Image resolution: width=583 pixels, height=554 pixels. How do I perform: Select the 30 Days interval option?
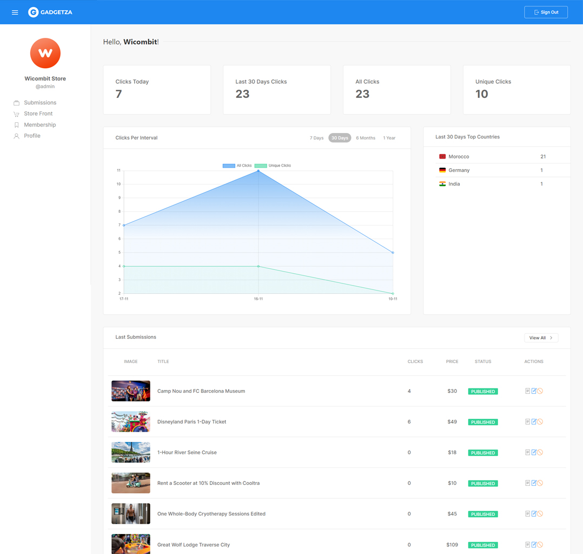tap(340, 138)
